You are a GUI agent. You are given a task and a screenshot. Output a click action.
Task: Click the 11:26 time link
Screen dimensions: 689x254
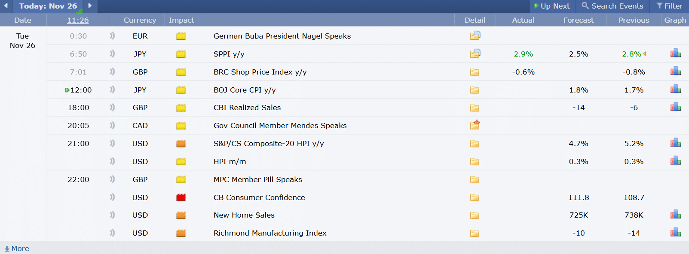pos(78,20)
